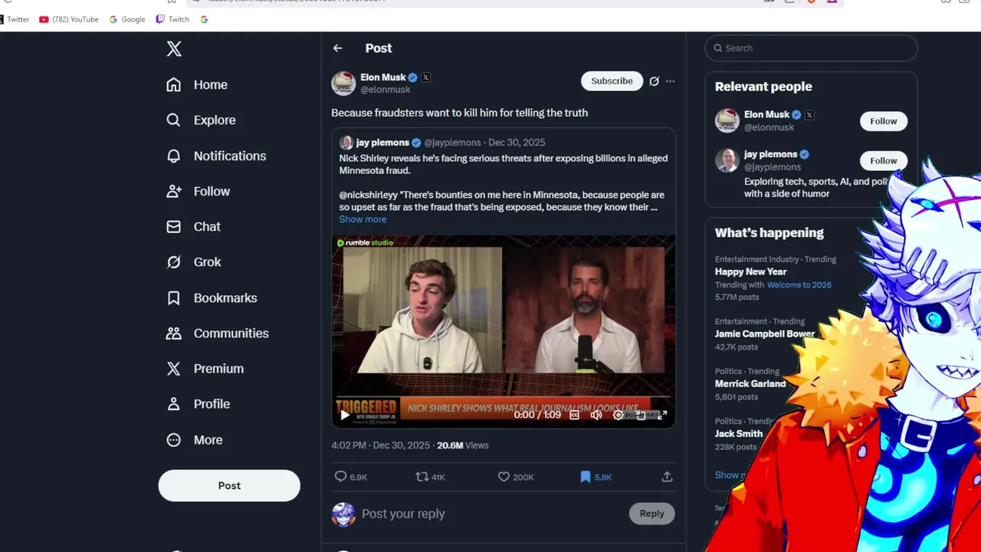
Task: Toggle the 5.8K bookmark icon
Action: pyautogui.click(x=595, y=477)
